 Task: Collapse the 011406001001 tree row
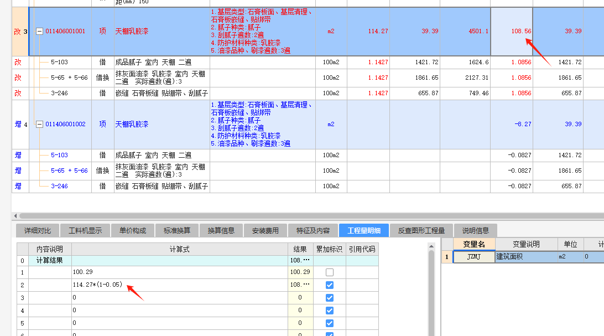point(39,31)
